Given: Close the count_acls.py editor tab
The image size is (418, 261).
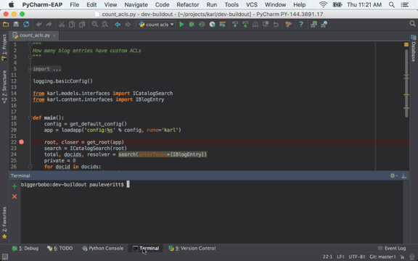Looking at the screenshot, I should pos(54,35).
